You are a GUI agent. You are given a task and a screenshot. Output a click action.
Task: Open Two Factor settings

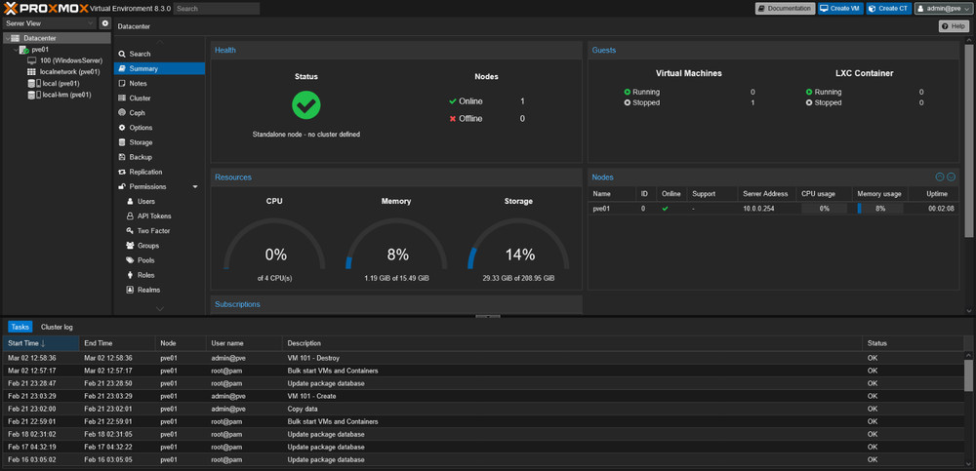pos(159,231)
